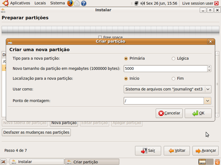The width and height of the screenshot is (221, 165).
Task: Increment the partition size with the up arrow
Action: pos(209,67)
